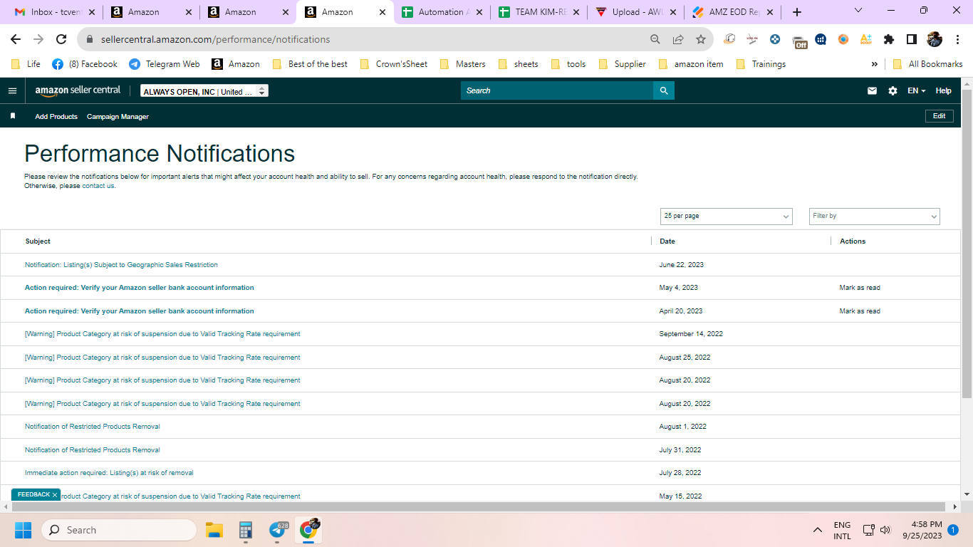Click the Edit button
The height and width of the screenshot is (547, 973).
point(940,116)
